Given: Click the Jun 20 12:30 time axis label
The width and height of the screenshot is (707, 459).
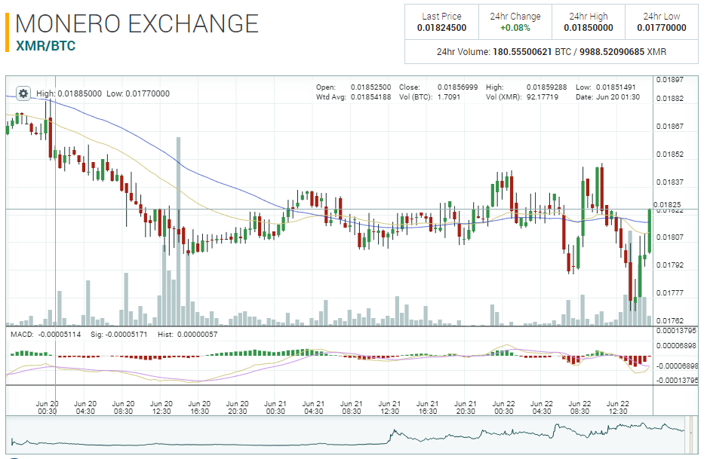Looking at the screenshot, I should tap(161, 407).
